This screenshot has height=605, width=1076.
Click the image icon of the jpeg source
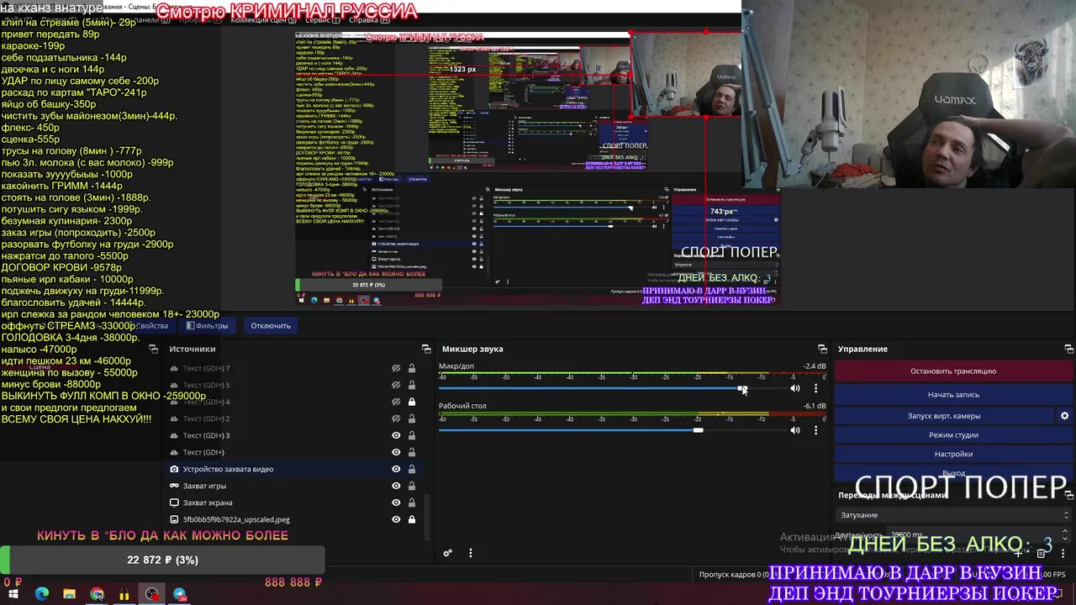174,519
